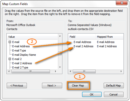130x101 pixels.
Task: Click the Value list scroll down arrow
Action: coord(60,67)
